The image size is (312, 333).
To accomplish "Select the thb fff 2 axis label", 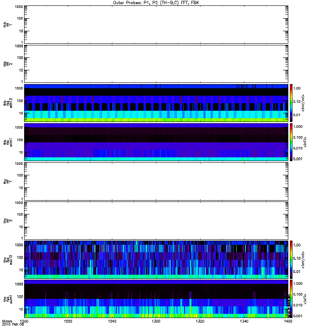I will (8, 64).
